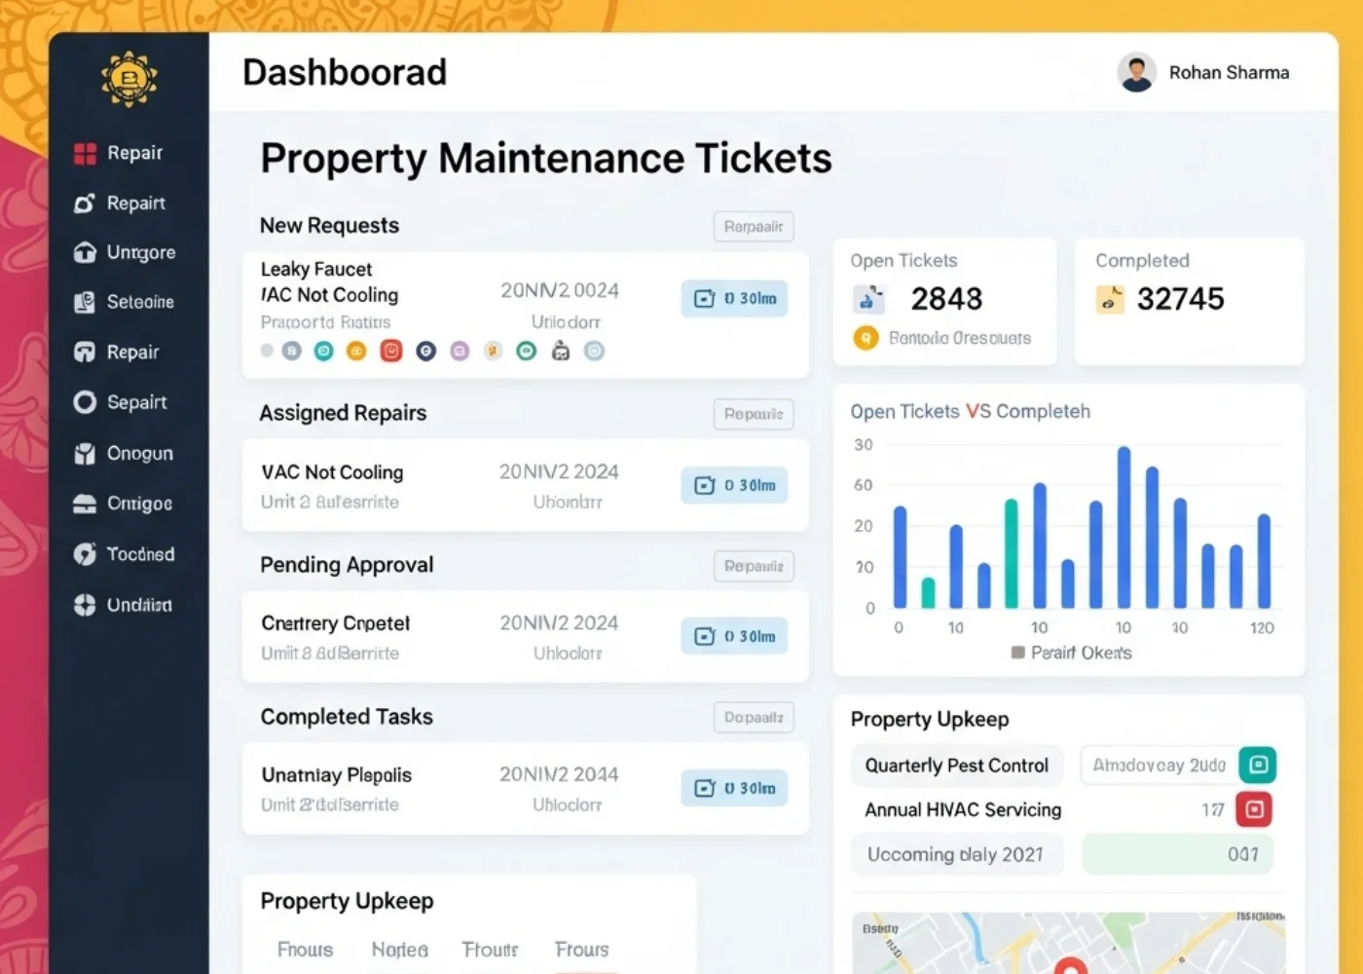Click the Assigned Repairs filter button

(753, 414)
